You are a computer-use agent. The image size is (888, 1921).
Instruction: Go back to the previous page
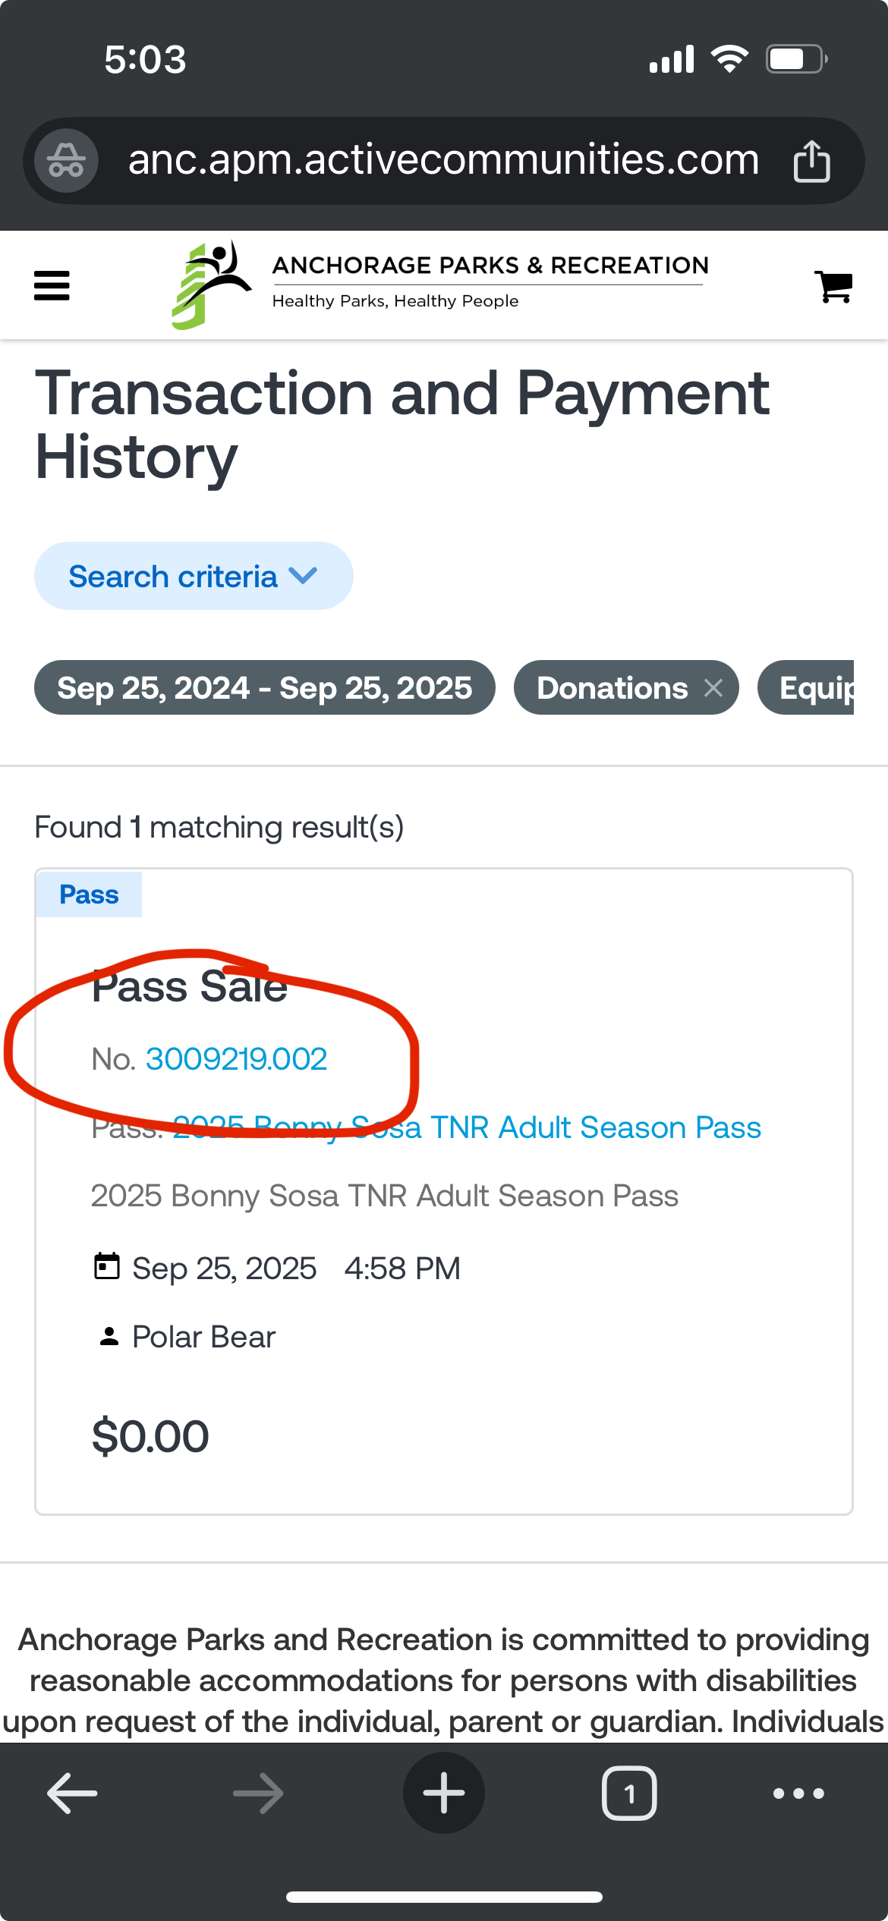coord(72,1794)
